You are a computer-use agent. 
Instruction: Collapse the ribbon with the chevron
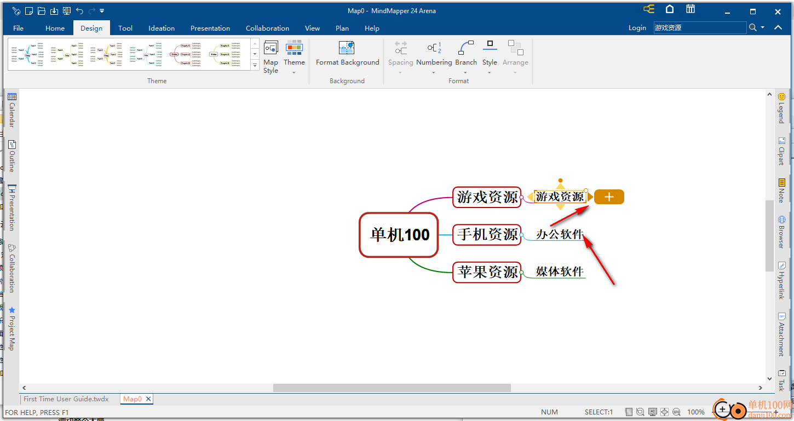tap(778, 27)
